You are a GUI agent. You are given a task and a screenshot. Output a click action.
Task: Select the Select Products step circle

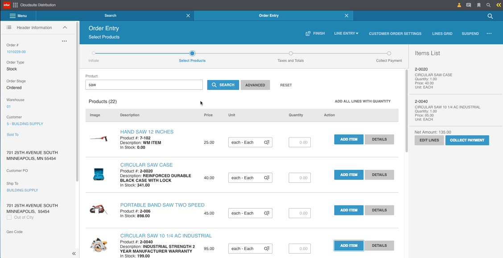click(192, 52)
